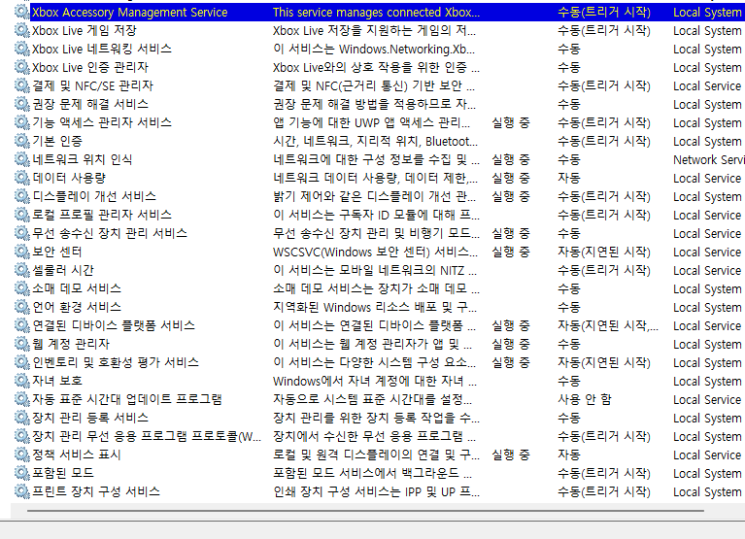Viewport: 745px width, 539px height.
Task: Select the Xbox Accessory Management Service name
Action: click(130, 12)
